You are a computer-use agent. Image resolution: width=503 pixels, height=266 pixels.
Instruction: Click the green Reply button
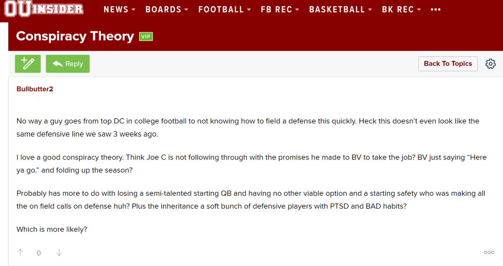68,64
